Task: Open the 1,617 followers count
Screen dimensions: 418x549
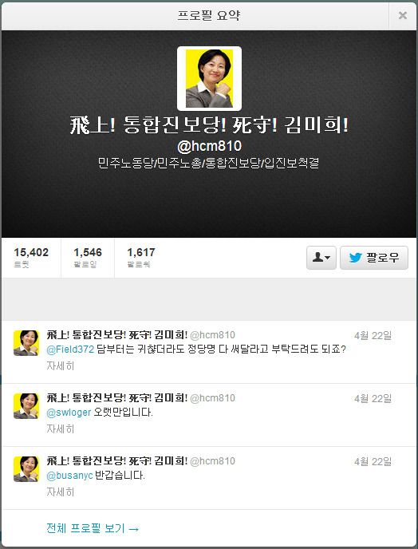Action: coord(140,257)
